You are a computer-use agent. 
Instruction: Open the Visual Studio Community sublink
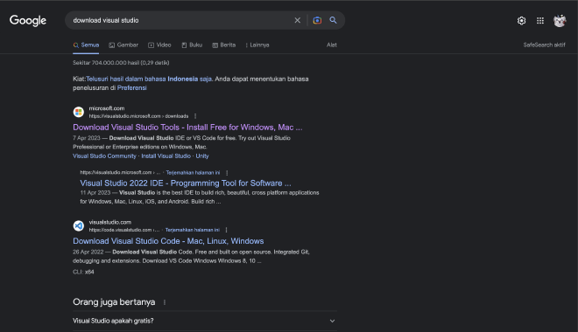(x=104, y=156)
